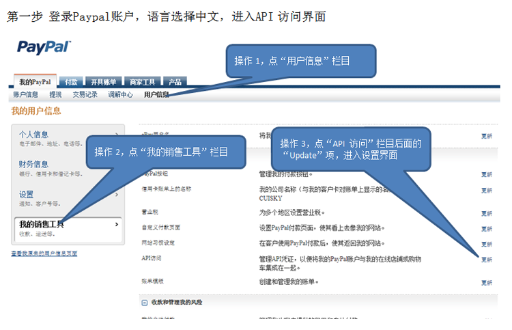Collapse the 收款和管理我的风险 section minus icon
Viewport: 512px width, 330px height.
(145, 303)
